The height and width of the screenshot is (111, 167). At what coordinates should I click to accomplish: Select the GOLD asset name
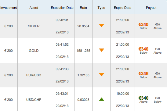(34, 51)
